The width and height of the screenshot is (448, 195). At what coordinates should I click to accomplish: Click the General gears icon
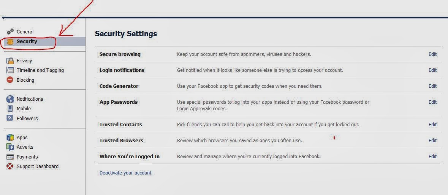[10, 32]
